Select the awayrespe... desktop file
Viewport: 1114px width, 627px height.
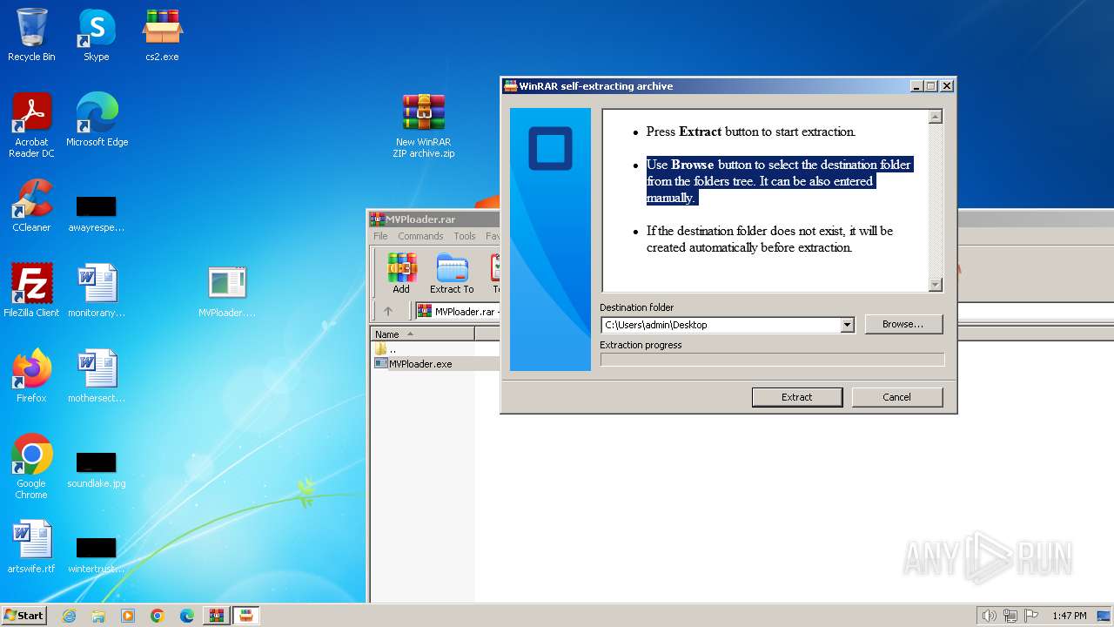[96, 214]
